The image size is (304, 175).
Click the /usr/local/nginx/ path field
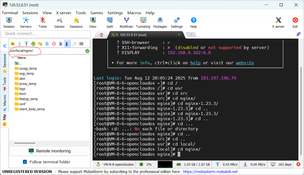[x=47, y=51]
